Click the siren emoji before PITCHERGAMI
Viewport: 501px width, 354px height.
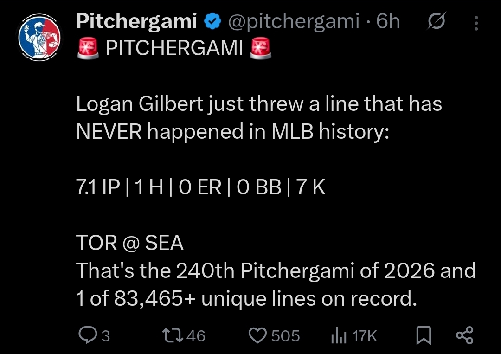pos(88,48)
